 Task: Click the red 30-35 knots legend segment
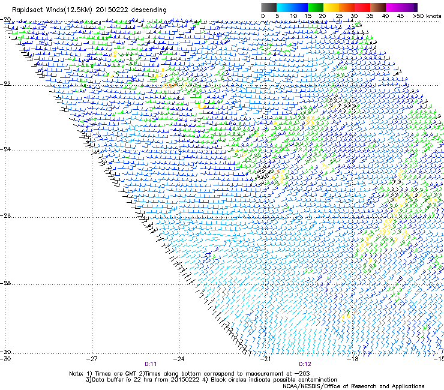tap(362, 7)
